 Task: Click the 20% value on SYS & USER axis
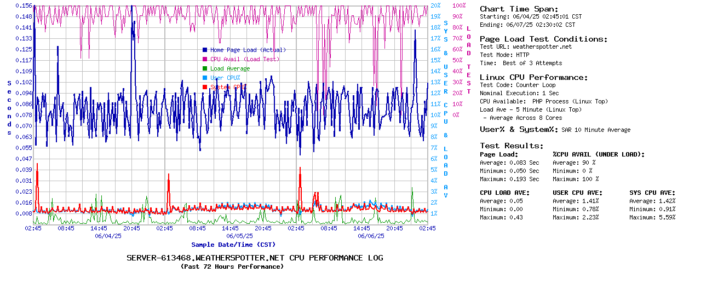[435, 5]
